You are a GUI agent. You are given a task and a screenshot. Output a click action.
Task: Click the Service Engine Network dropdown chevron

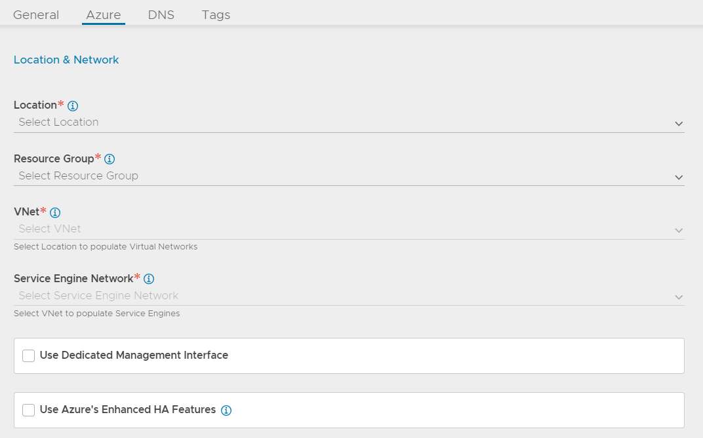(679, 297)
